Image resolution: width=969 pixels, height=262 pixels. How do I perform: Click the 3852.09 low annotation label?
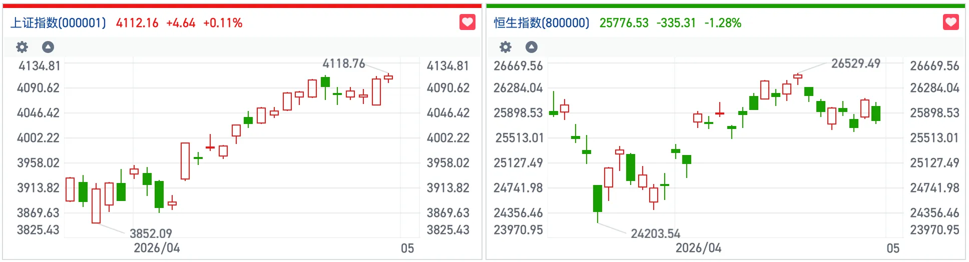(151, 233)
